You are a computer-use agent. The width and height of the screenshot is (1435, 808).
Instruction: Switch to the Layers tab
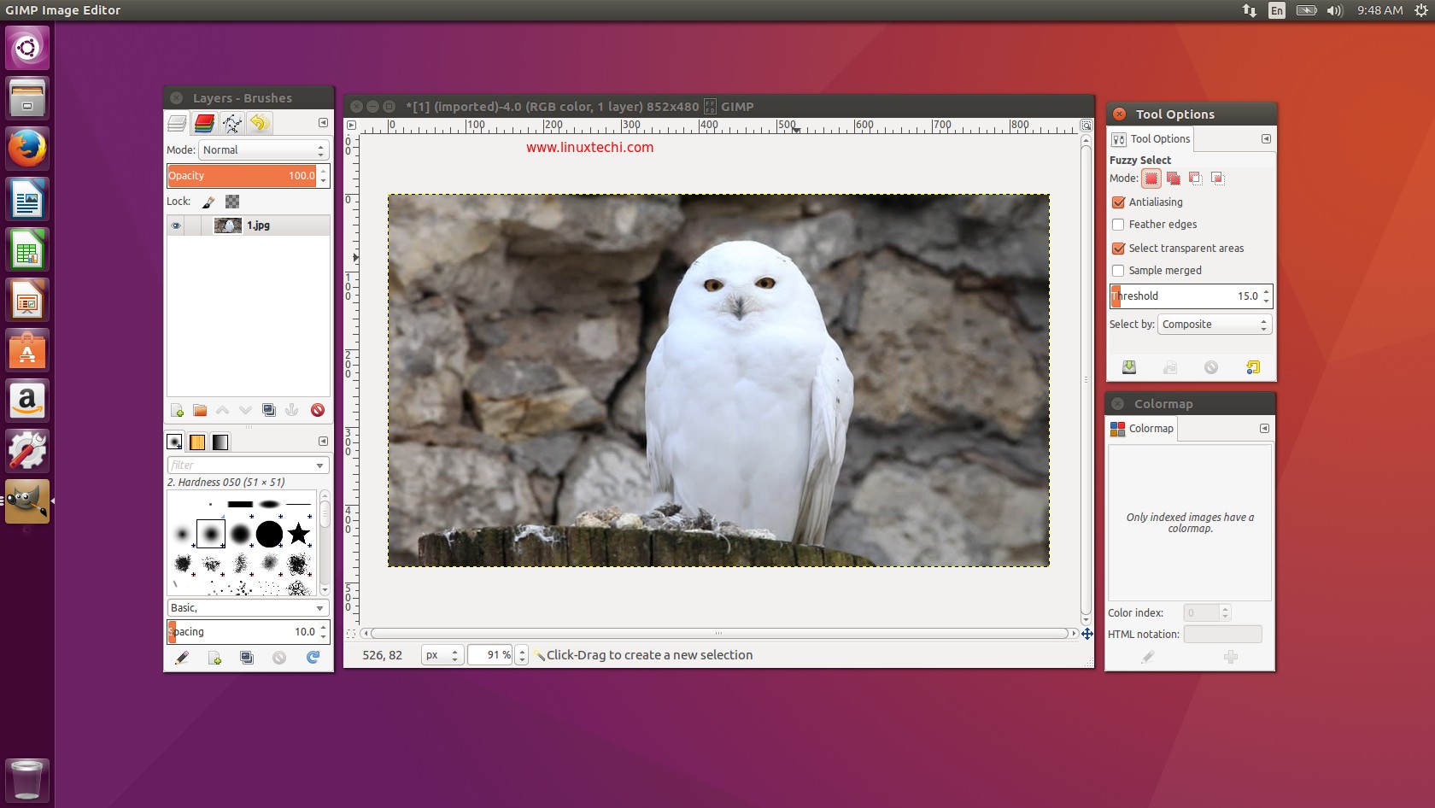[177, 123]
